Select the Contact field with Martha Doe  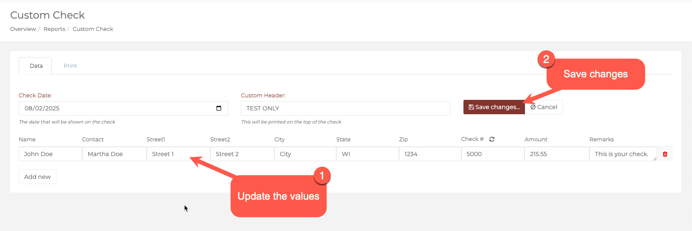tap(114, 154)
